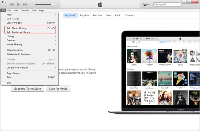Expand the Create New Version submenu
This screenshot has width=200, height=131.
31,68
